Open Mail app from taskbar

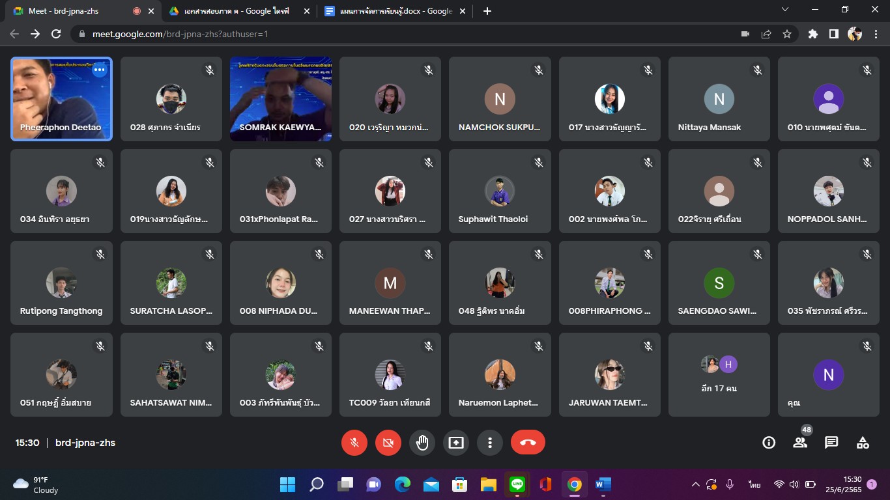(x=431, y=484)
